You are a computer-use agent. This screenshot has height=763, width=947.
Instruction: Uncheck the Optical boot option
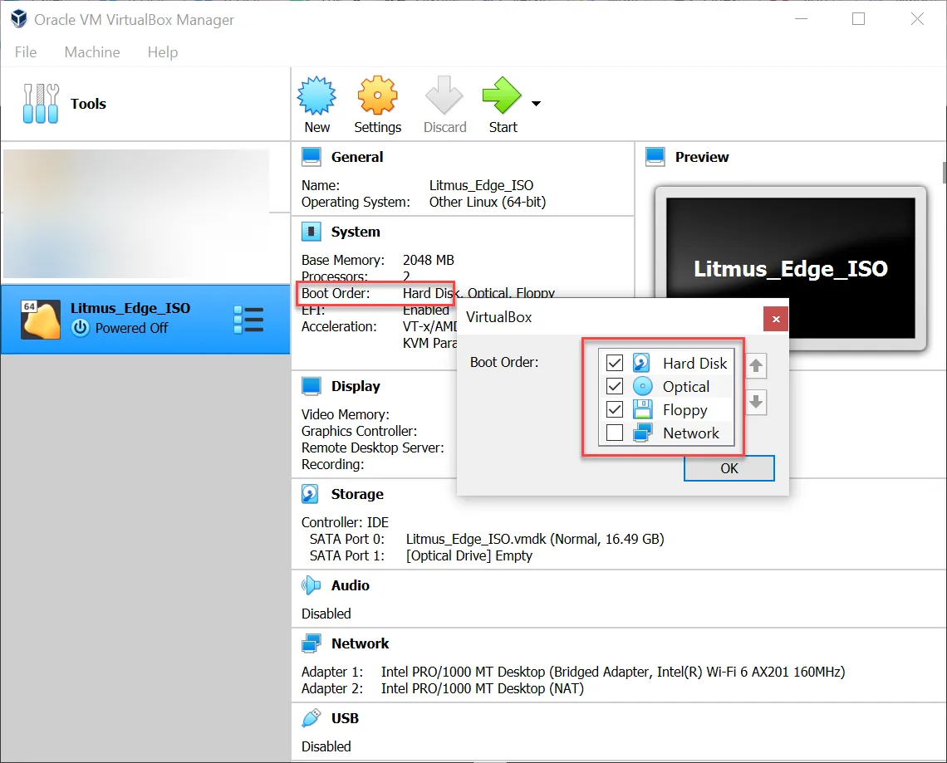coord(615,386)
